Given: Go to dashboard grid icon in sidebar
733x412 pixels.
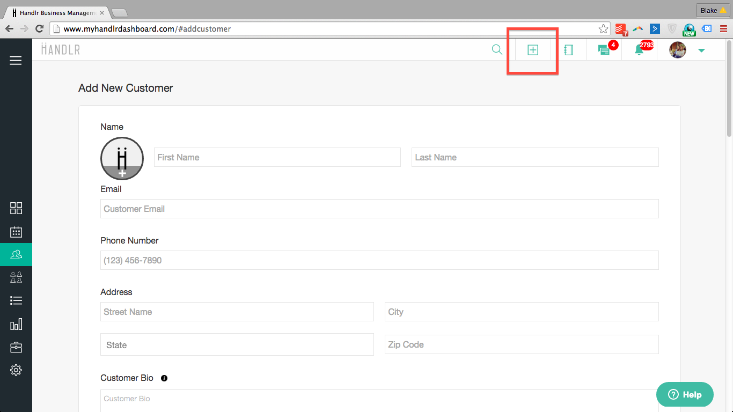Looking at the screenshot, I should pyautogui.click(x=16, y=208).
